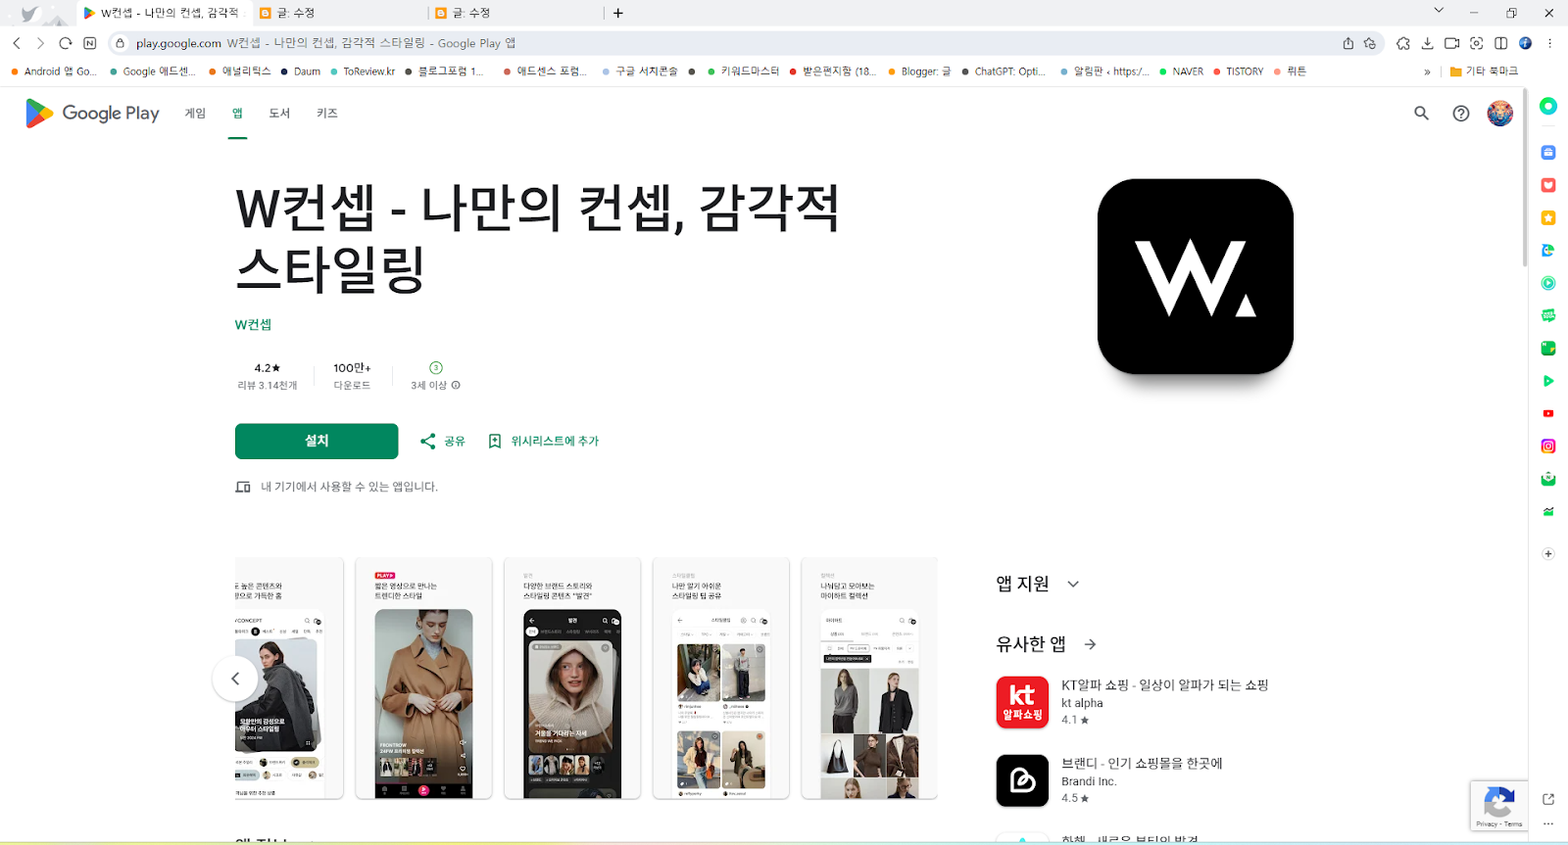Click the screen capture icon
This screenshot has height=845, width=1568.
pyautogui.click(x=1477, y=43)
